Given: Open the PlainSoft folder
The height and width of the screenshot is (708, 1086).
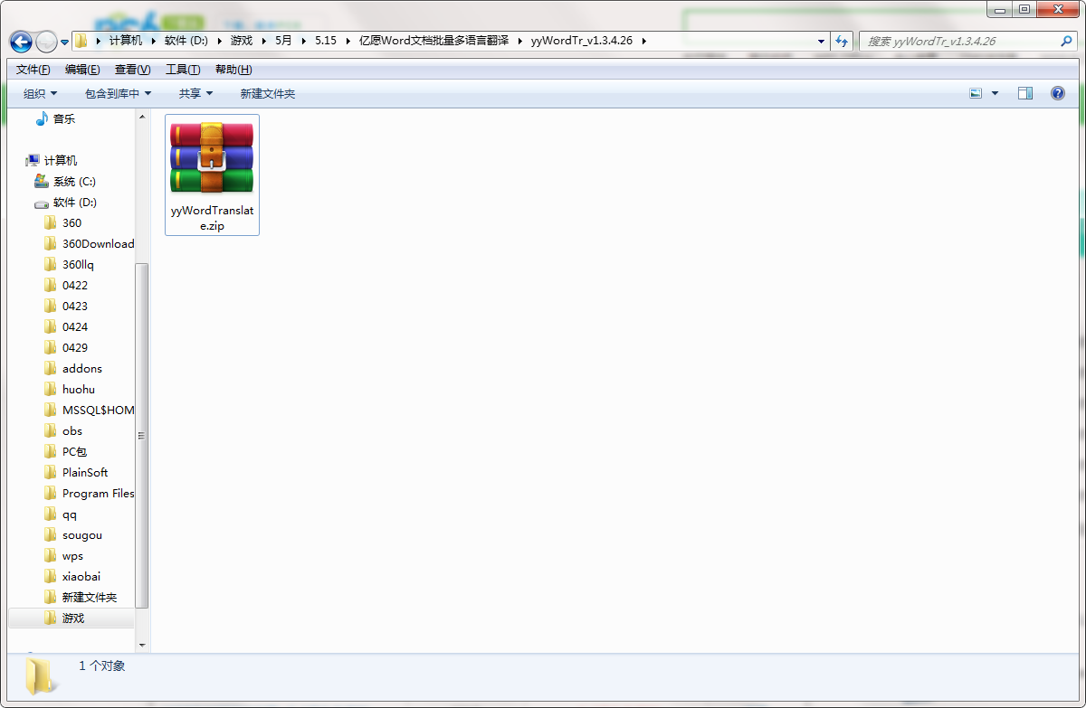Looking at the screenshot, I should pyautogui.click(x=85, y=473).
